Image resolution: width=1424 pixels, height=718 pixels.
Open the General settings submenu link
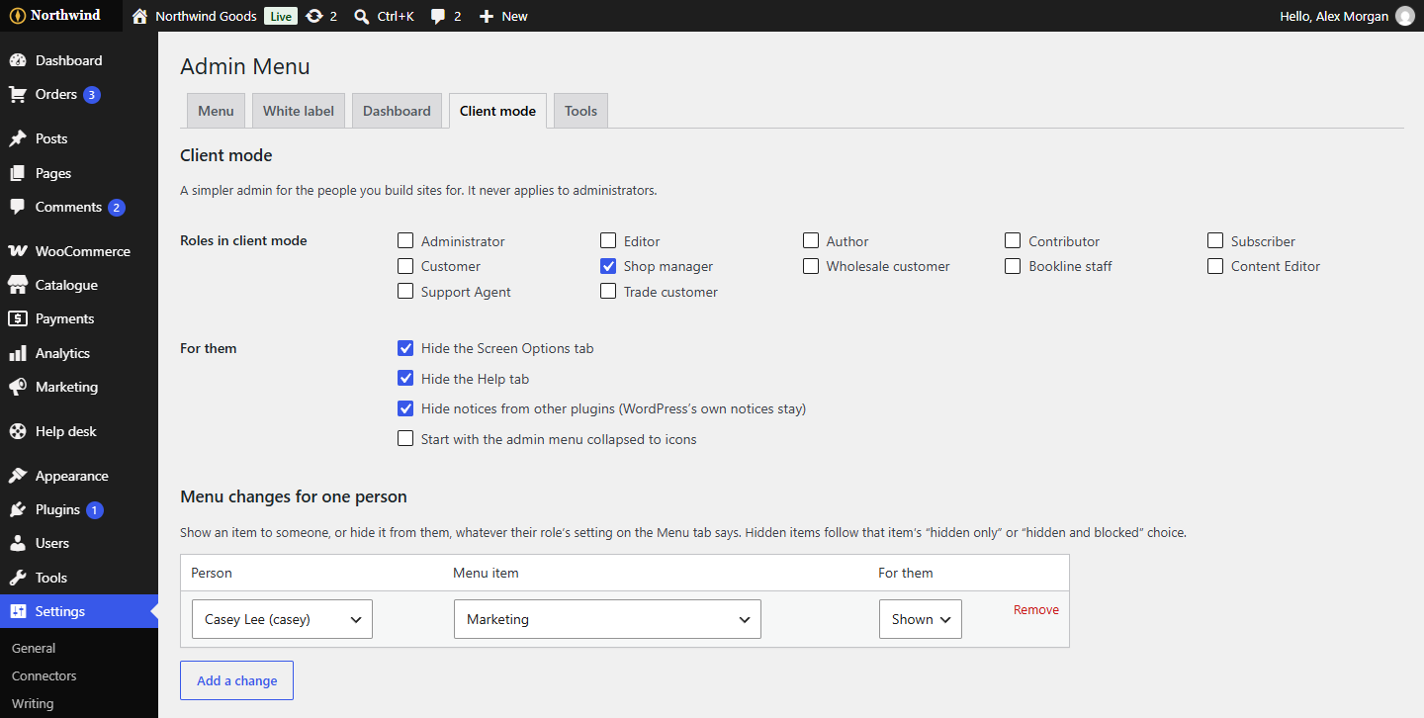[x=34, y=648]
